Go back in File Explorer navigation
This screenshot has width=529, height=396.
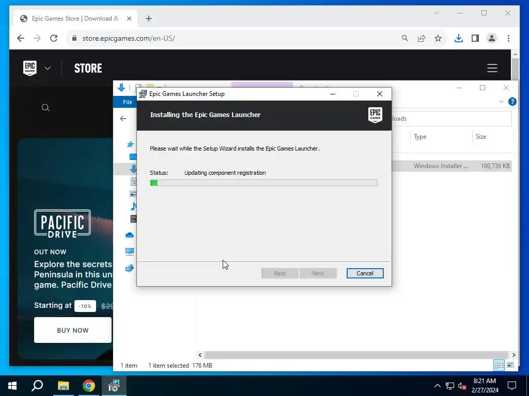[x=123, y=119]
